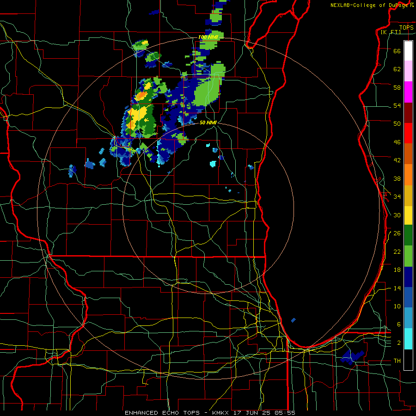Click the 05:55 timestamp in the caption
Screen dimensions: 416x416
click(x=285, y=413)
